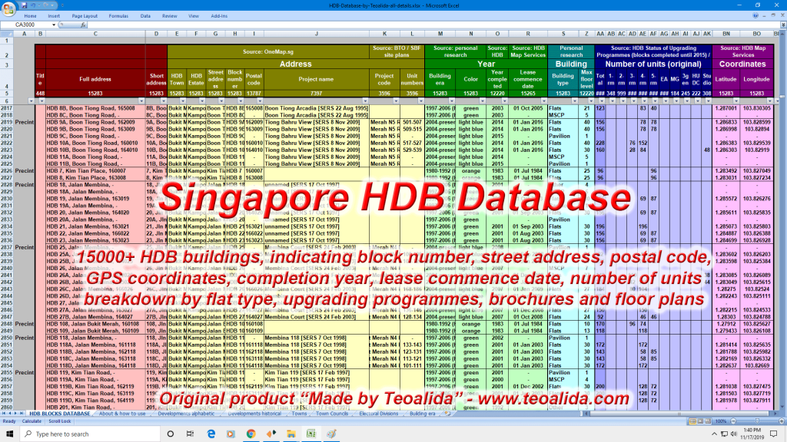This screenshot has width=787, height=442.
Task: Switch to the Formulas ribbon tab
Action: (x=118, y=15)
